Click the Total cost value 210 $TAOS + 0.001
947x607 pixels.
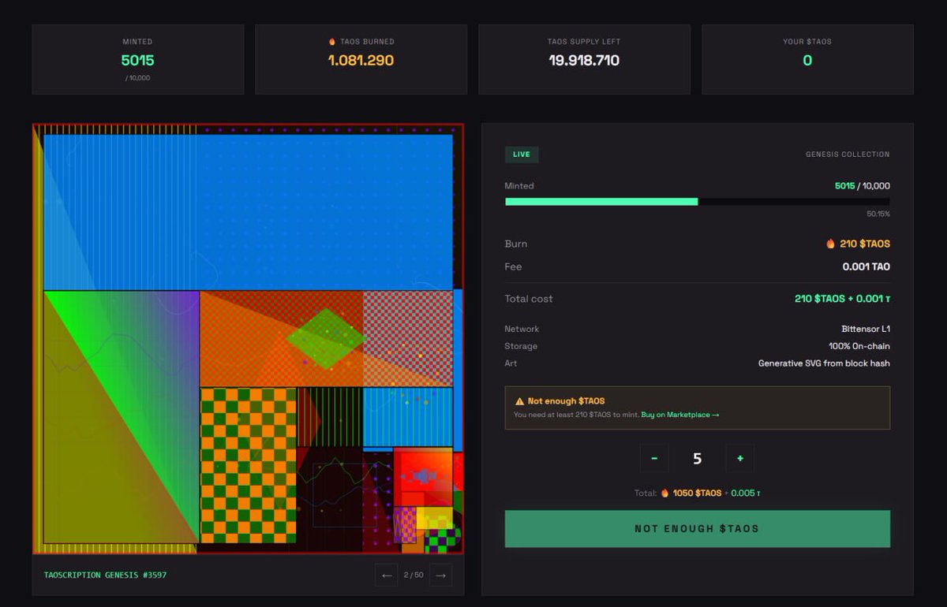click(x=842, y=299)
